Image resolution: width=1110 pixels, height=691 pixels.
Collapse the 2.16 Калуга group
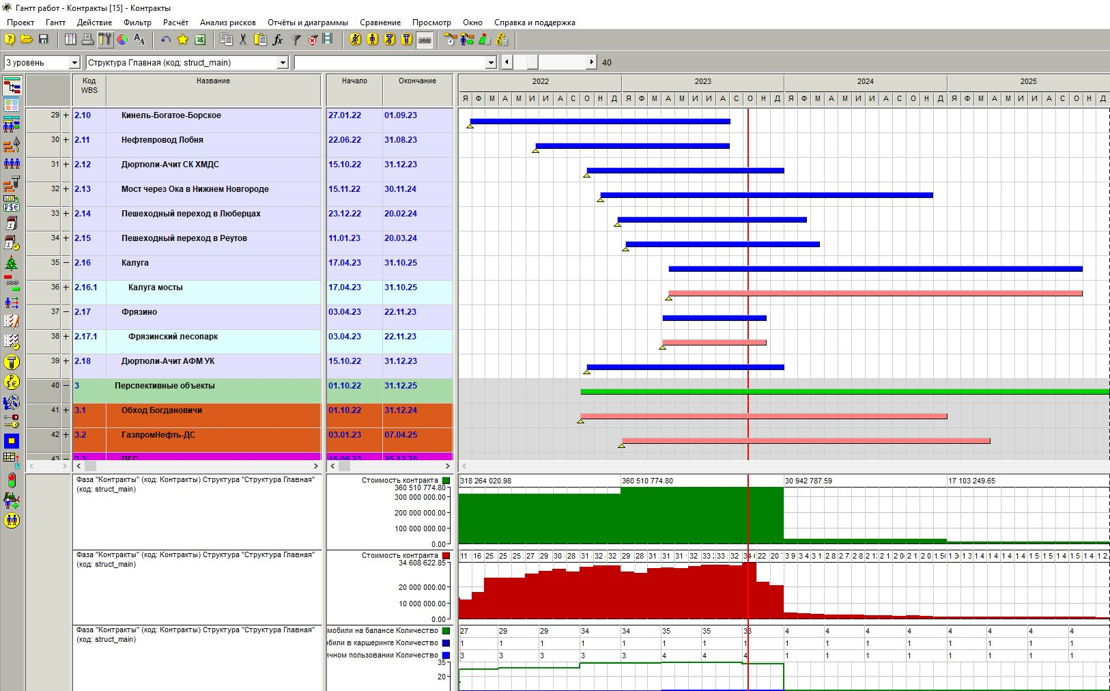(66, 263)
